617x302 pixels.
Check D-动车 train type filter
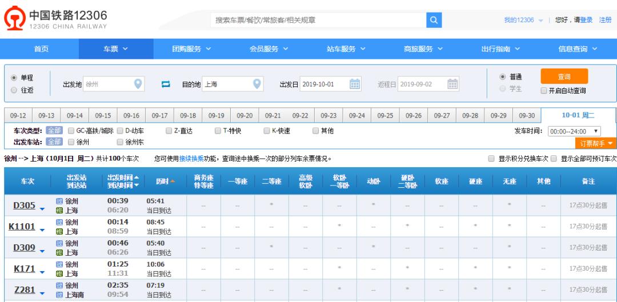[121, 131]
